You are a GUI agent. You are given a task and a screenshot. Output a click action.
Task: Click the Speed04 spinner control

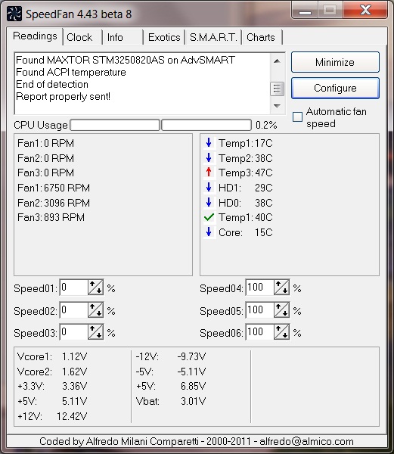pyautogui.click(x=281, y=288)
